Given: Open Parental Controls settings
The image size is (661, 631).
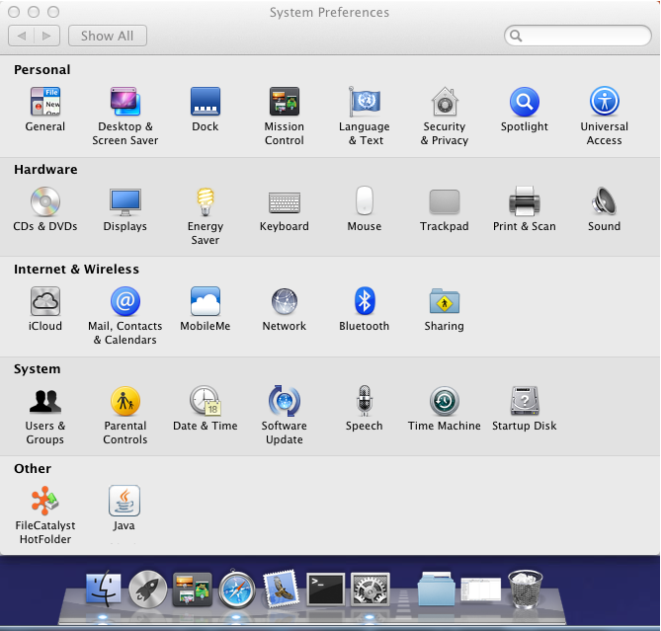Looking at the screenshot, I should tap(124, 402).
